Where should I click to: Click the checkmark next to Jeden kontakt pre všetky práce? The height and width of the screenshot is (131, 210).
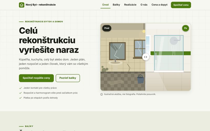click(x=20, y=88)
